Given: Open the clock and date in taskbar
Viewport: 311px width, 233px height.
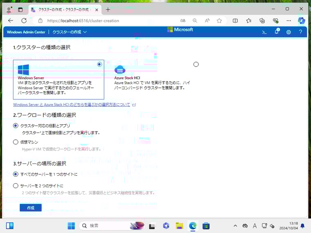Looking at the screenshot, I should tap(288, 226).
